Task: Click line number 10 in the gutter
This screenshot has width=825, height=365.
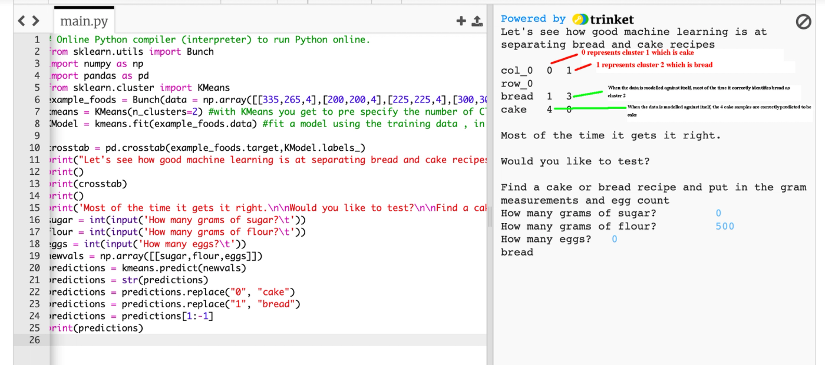Action: click(x=34, y=148)
